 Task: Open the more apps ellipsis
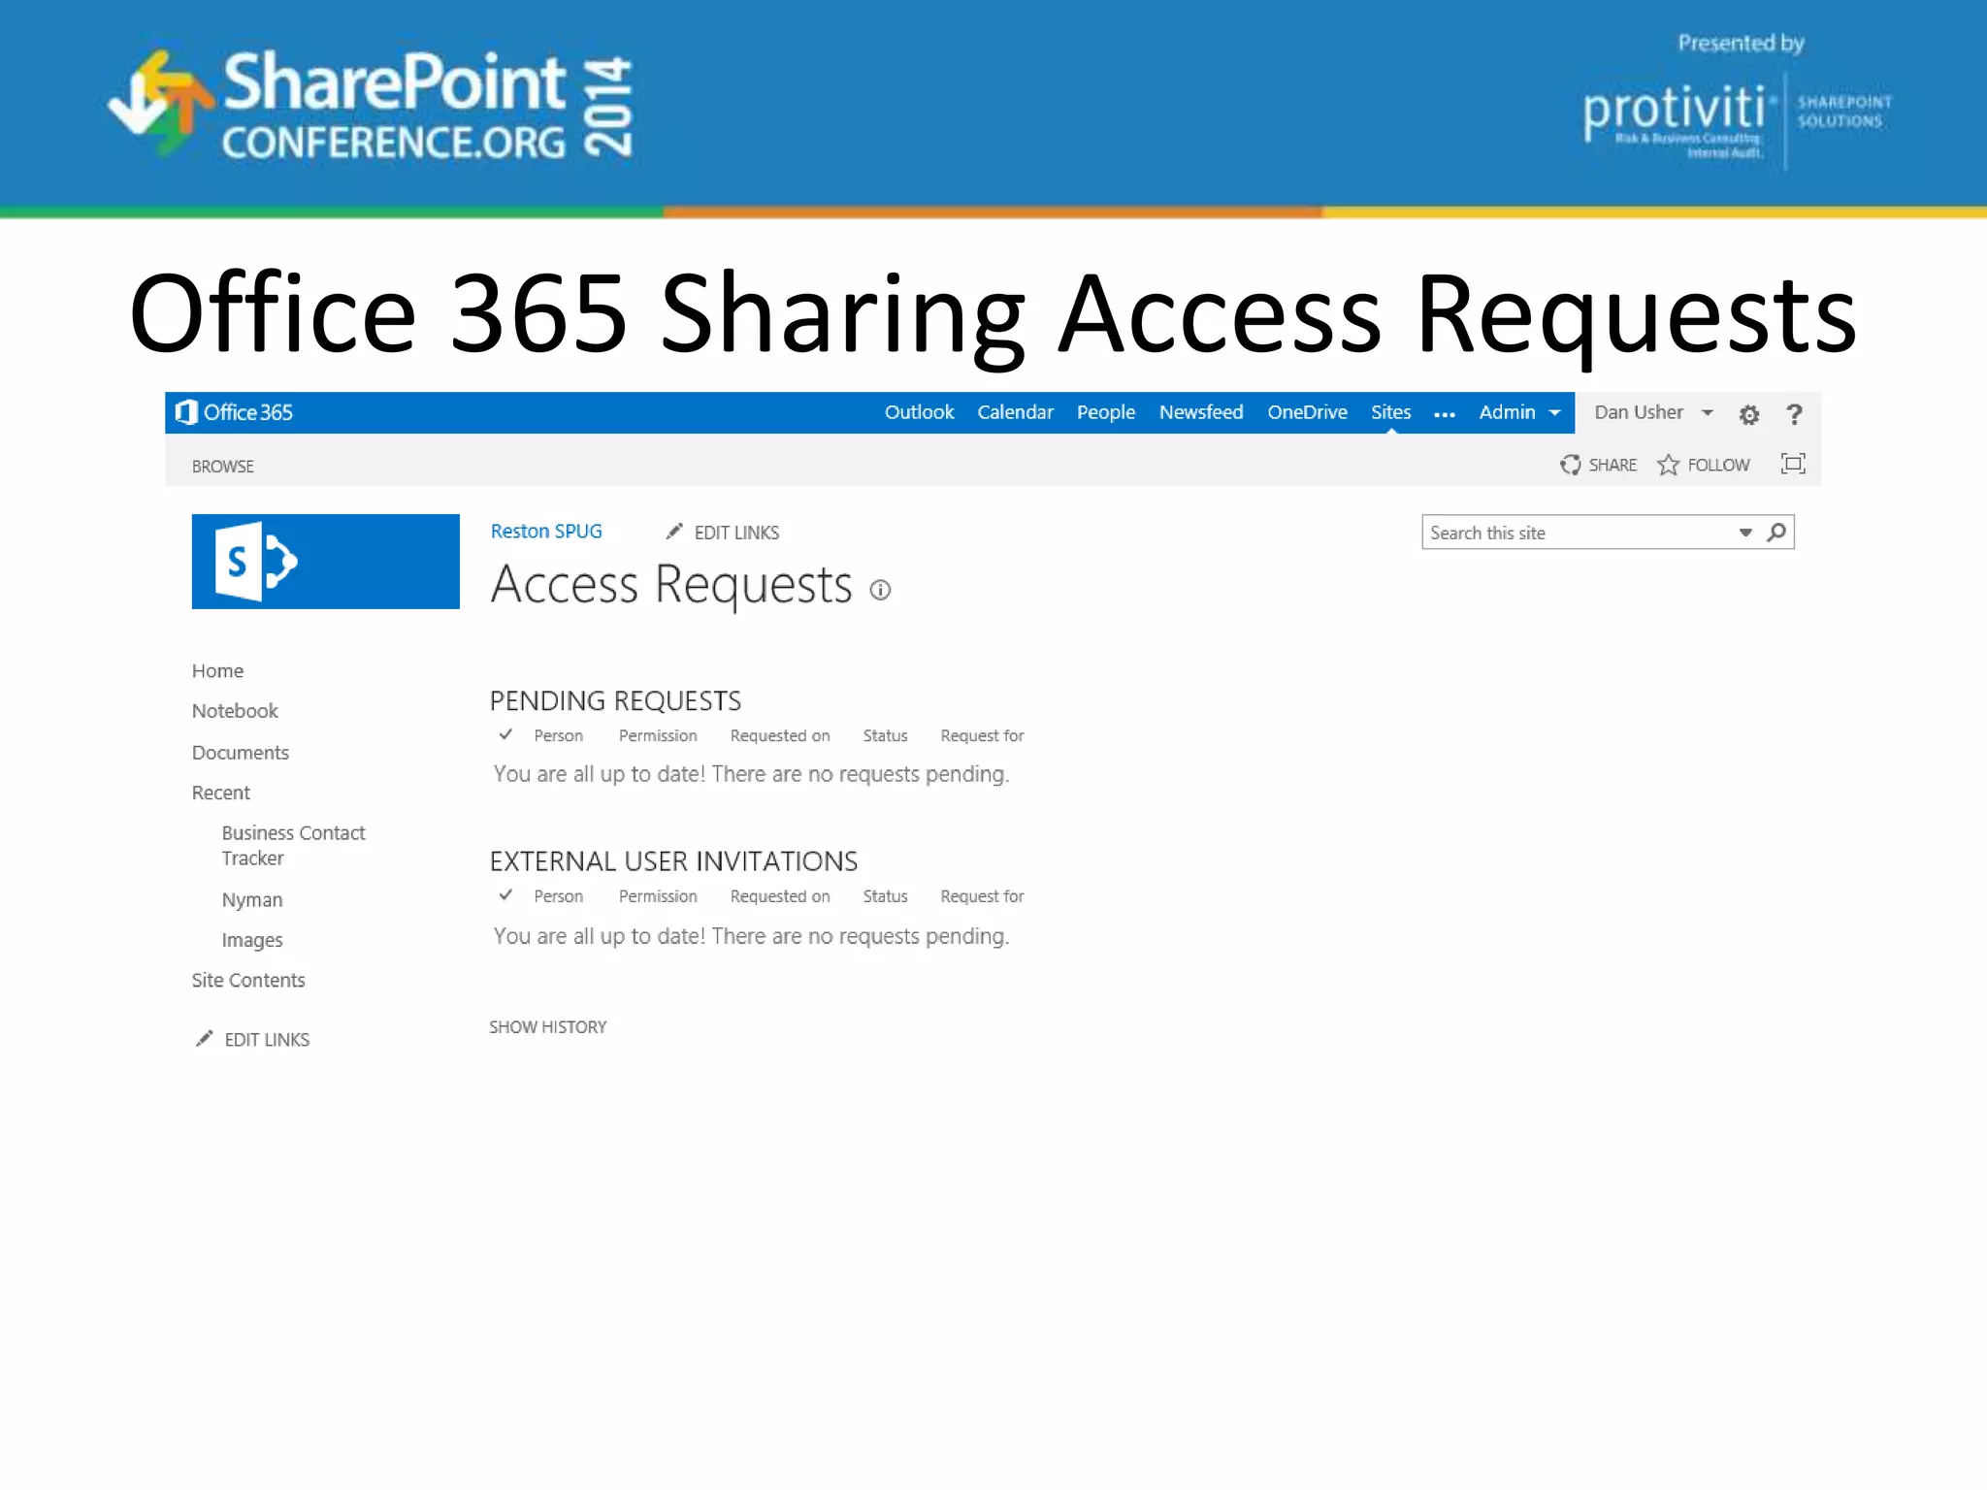point(1445,414)
